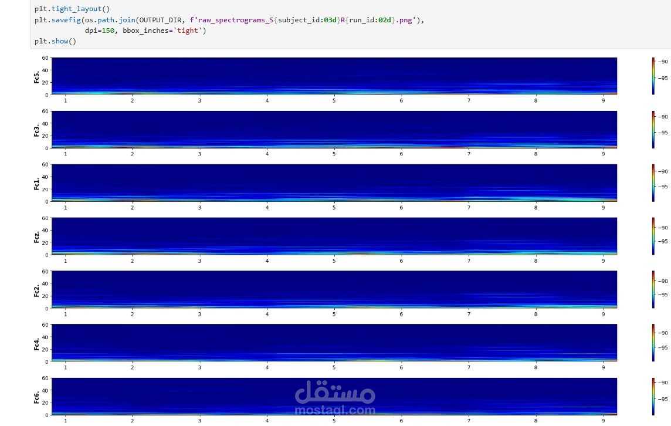
Task: Click the Fc2. plot colorbar
Action: (653, 289)
